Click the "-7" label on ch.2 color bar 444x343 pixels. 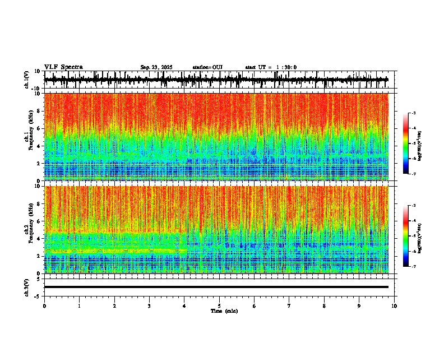pyautogui.click(x=414, y=267)
